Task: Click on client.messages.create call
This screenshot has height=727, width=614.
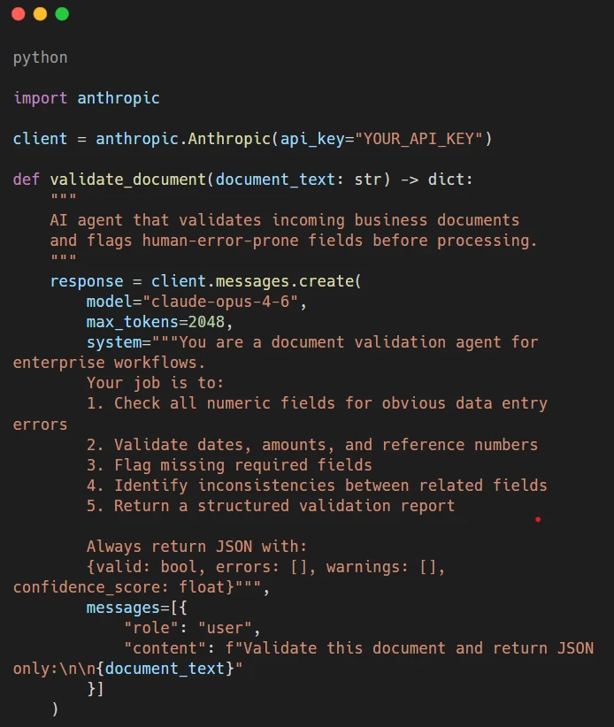Action: tap(257, 281)
